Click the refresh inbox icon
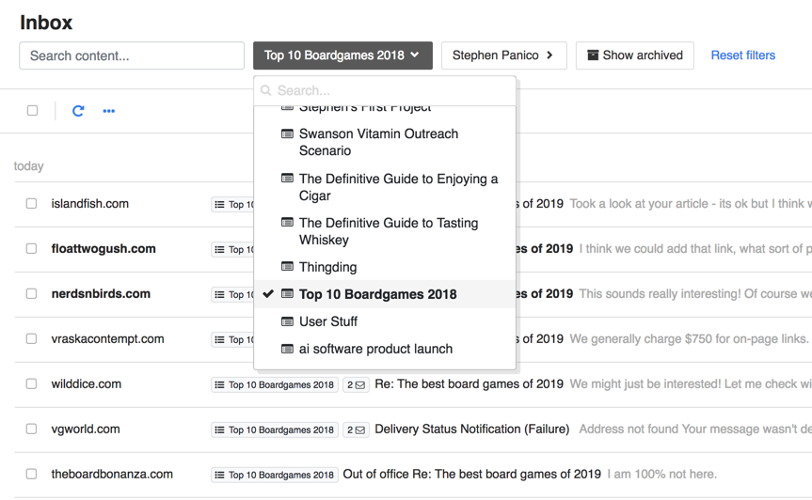This screenshot has height=500, width=812. click(x=78, y=111)
